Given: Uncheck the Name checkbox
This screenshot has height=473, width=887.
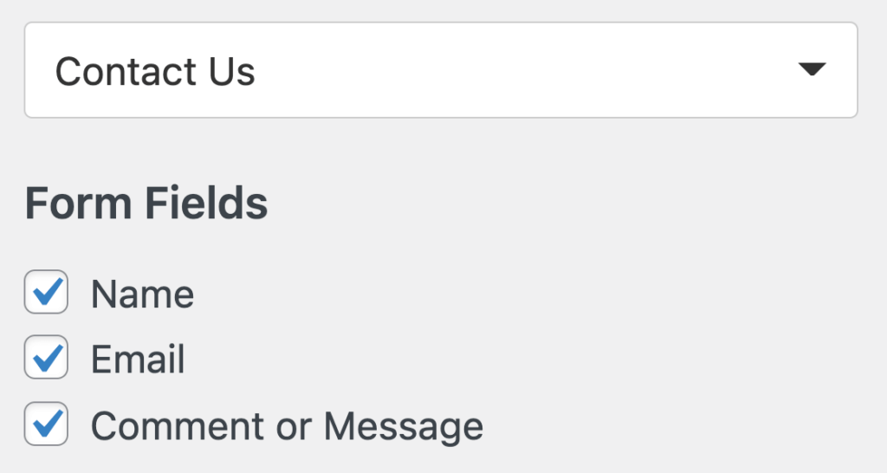Looking at the screenshot, I should (x=46, y=293).
